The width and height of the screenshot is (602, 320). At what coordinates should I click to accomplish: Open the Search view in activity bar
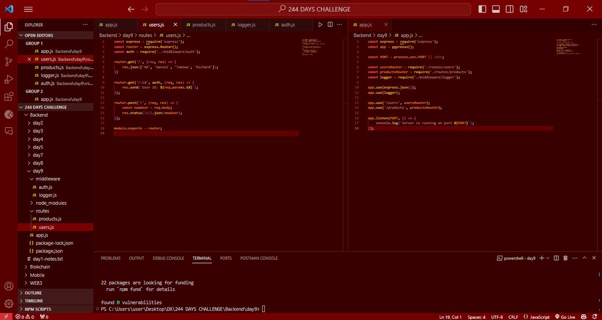coord(9,44)
